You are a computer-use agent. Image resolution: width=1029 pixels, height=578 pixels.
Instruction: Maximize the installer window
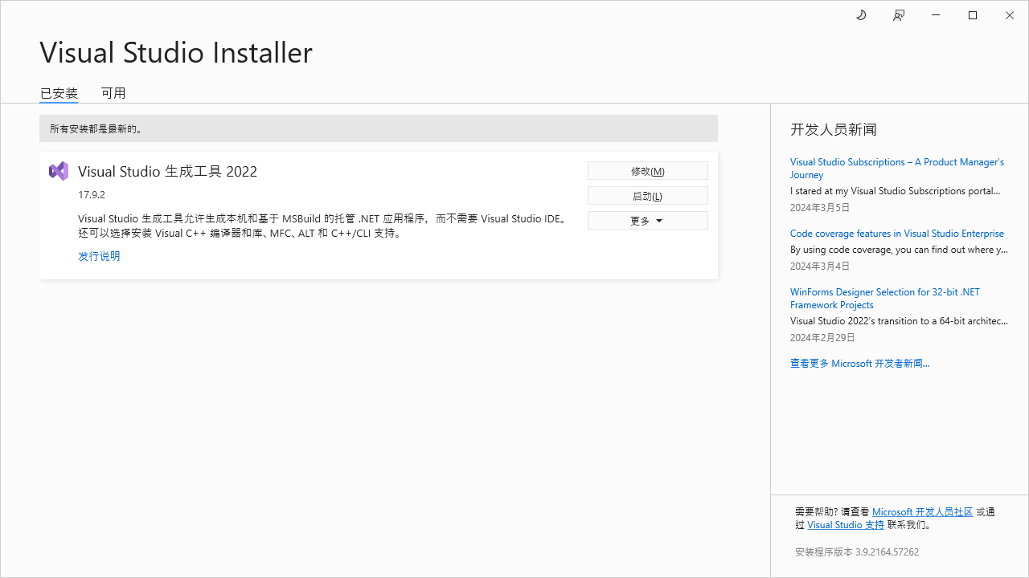tap(973, 15)
